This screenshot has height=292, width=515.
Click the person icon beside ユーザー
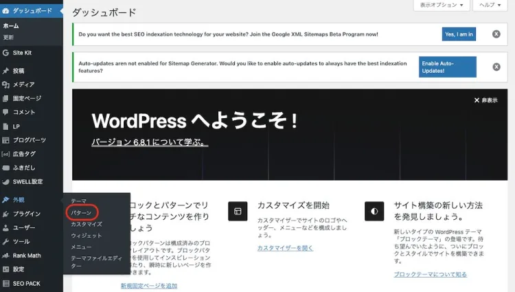pyautogui.click(x=5, y=227)
